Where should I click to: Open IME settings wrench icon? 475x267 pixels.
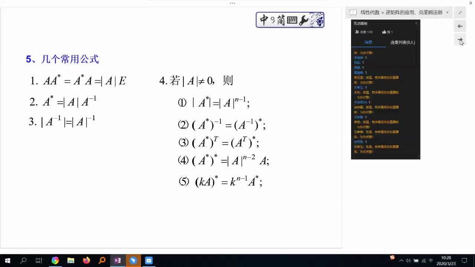(303, 20)
